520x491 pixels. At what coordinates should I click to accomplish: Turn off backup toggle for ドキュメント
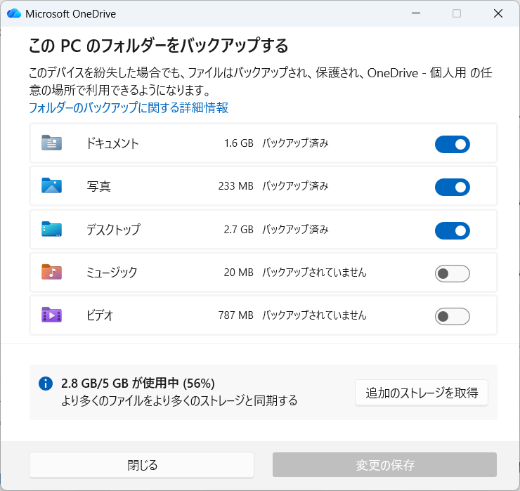point(453,144)
